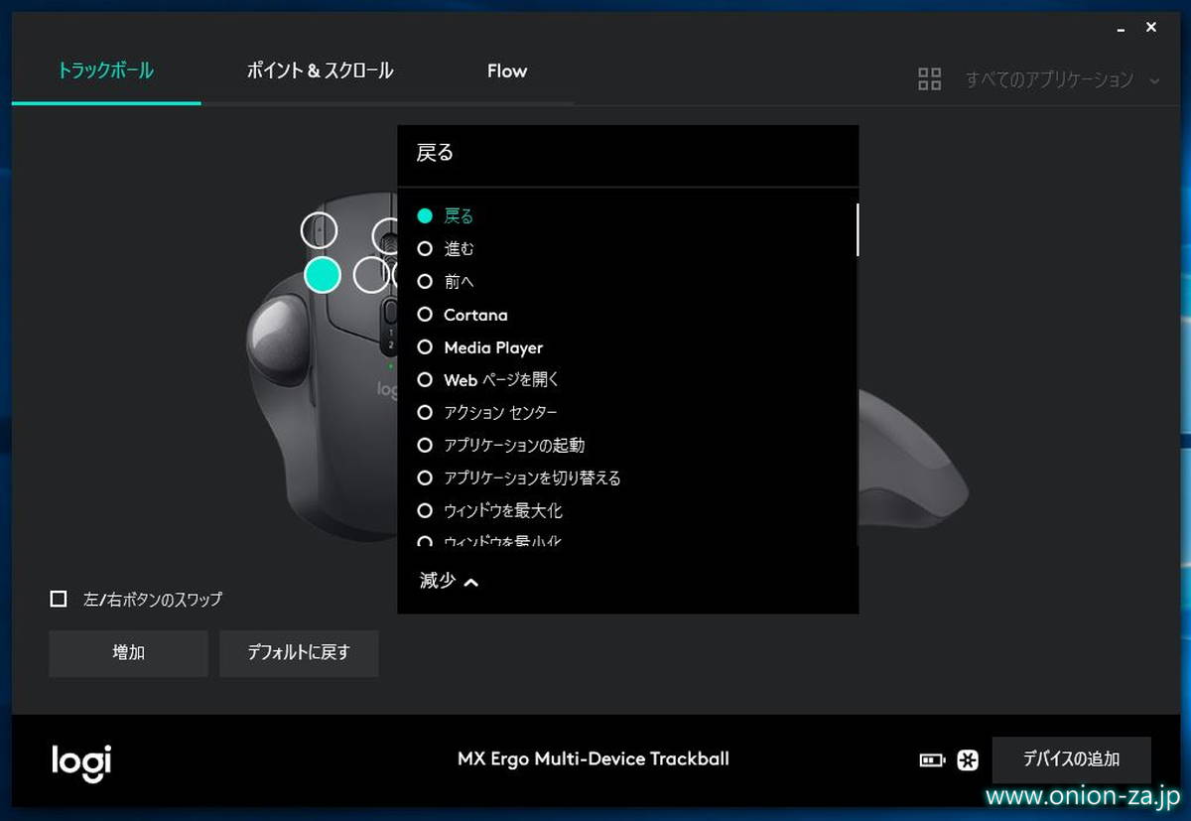The width and height of the screenshot is (1191, 821).
Task: Open the すべてのアプリケーション dropdown
Action: click(1060, 79)
